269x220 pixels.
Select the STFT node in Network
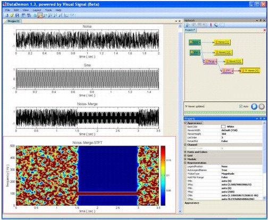tap(226, 71)
